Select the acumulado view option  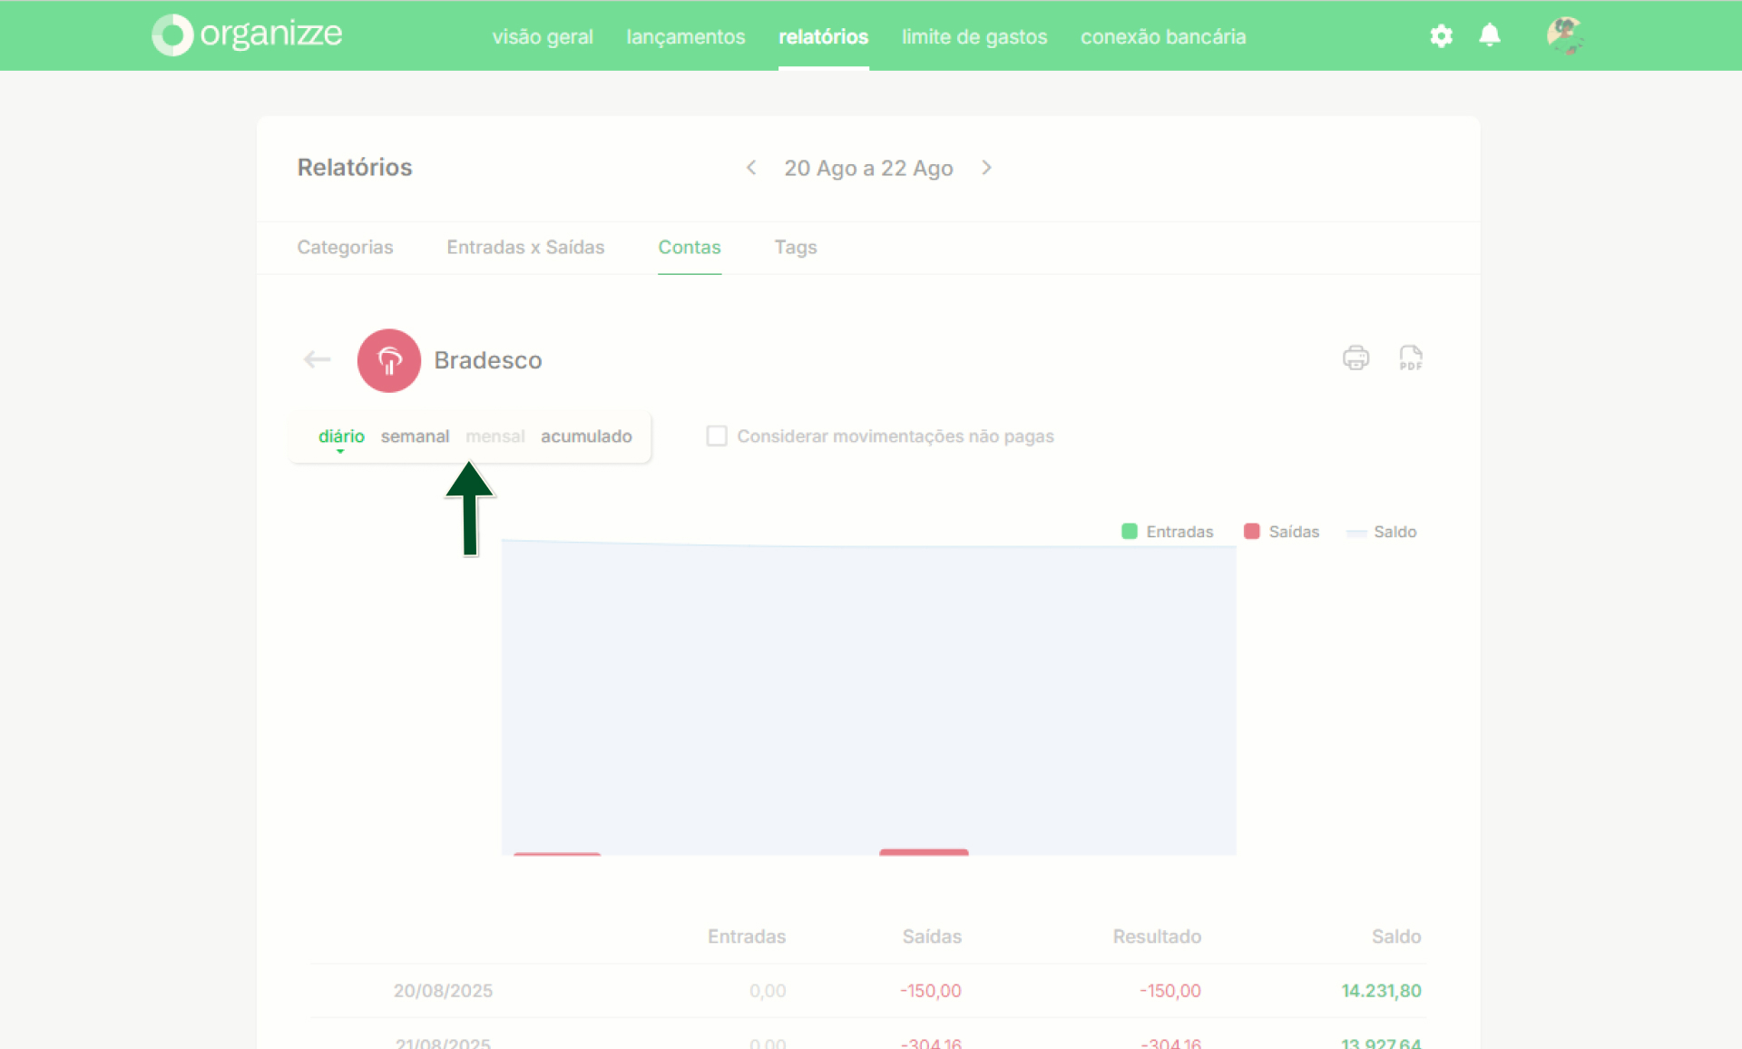(x=586, y=436)
